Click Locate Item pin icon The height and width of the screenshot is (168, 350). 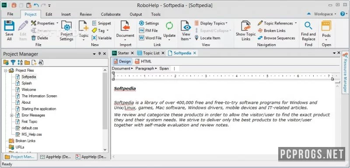[x=196, y=38]
